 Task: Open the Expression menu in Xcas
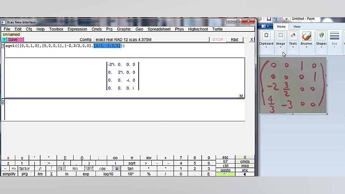click(77, 29)
